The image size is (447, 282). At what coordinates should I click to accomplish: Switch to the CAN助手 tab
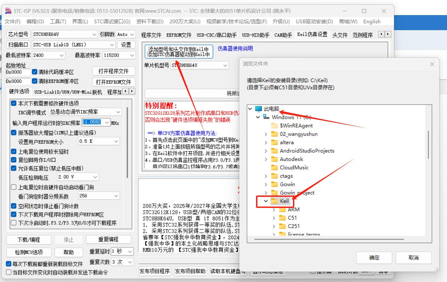point(283,35)
